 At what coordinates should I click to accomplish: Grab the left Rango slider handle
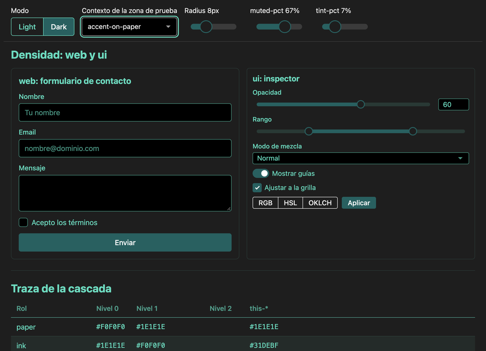click(308, 131)
